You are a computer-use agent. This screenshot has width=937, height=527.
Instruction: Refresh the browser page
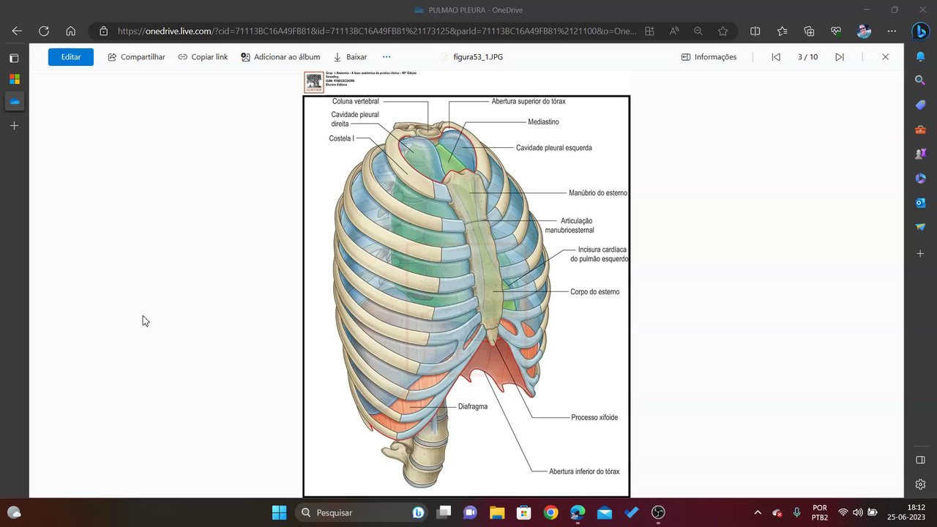pyautogui.click(x=44, y=31)
